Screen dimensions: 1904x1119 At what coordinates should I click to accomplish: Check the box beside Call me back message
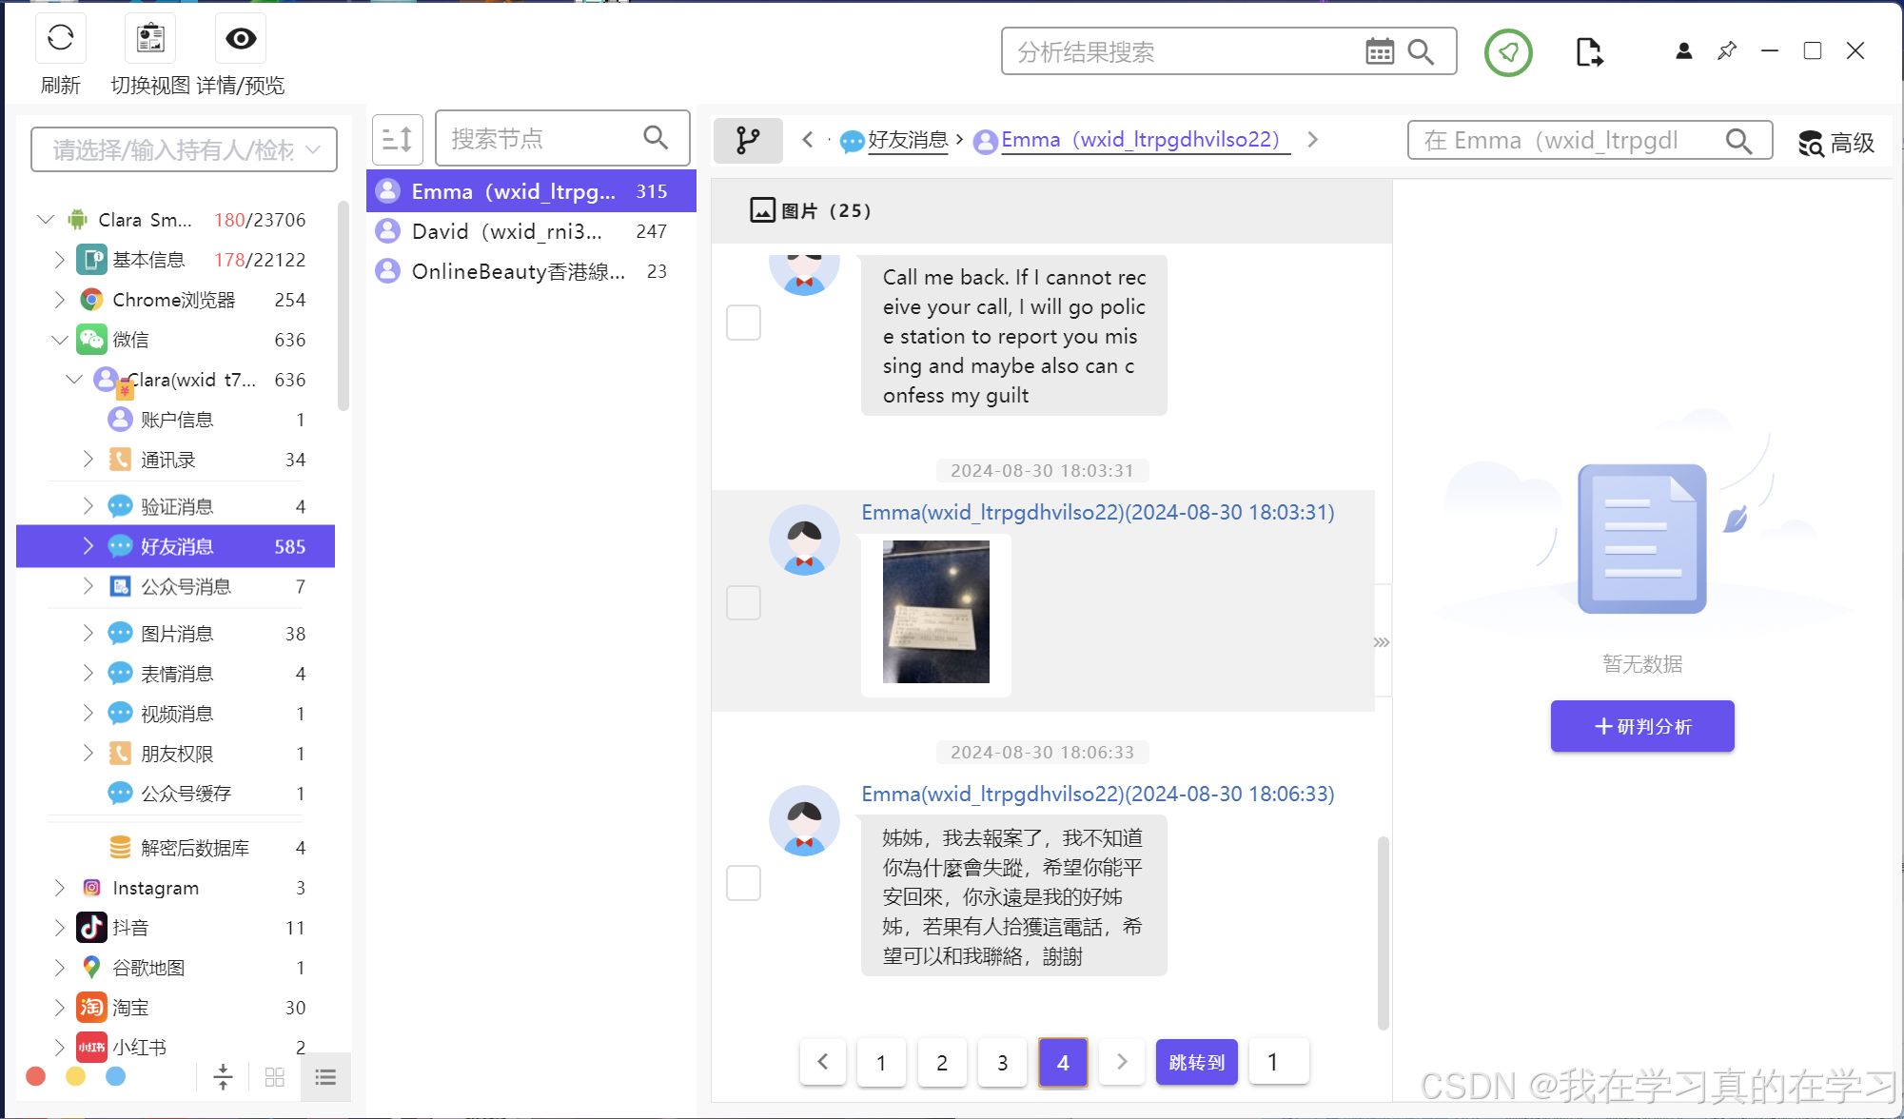tap(743, 323)
